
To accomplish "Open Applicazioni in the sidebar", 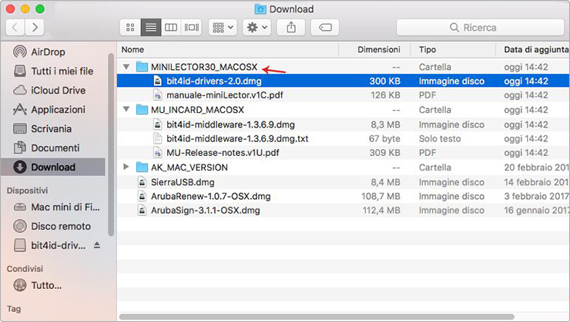I will click(x=49, y=109).
